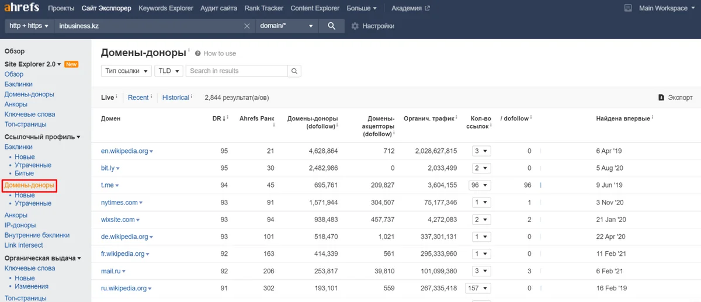
Task: Click the Экспорт download icon
Action: click(x=661, y=98)
